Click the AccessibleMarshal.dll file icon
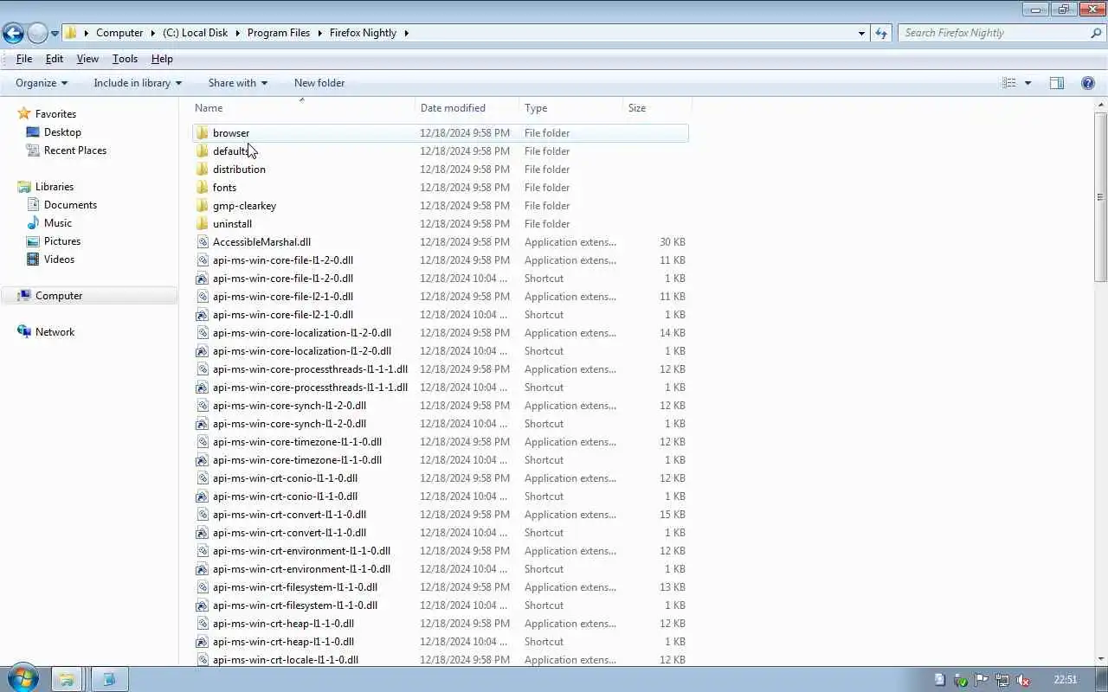 coord(202,242)
